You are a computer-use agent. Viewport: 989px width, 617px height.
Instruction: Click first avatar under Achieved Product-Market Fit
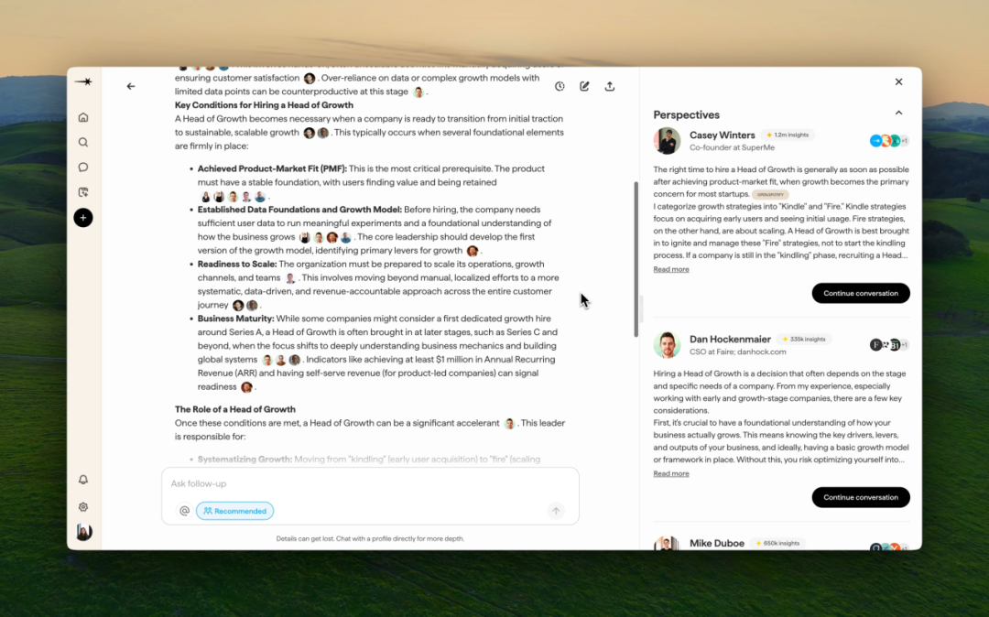(205, 197)
